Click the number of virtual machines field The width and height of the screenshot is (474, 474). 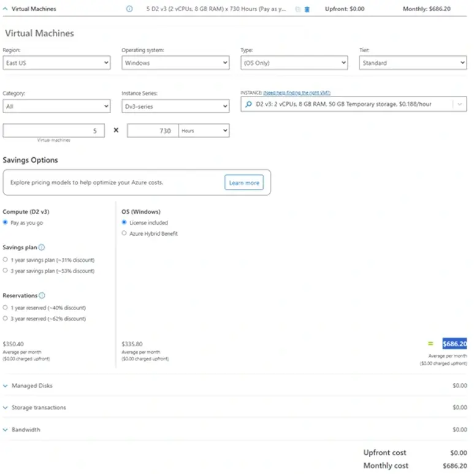point(53,130)
